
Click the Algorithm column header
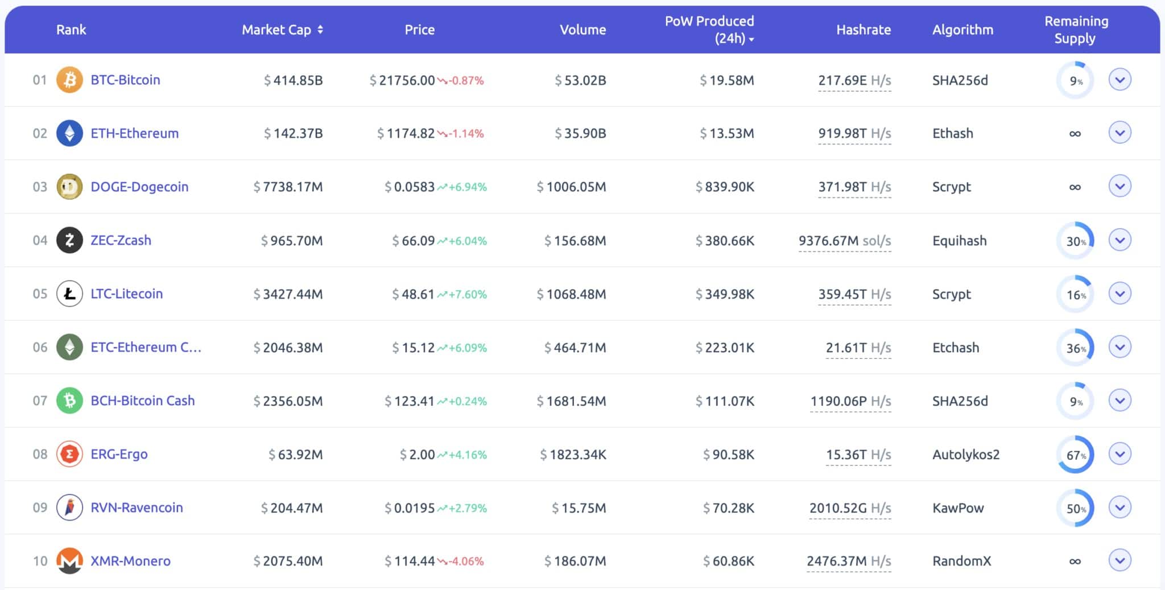point(962,30)
